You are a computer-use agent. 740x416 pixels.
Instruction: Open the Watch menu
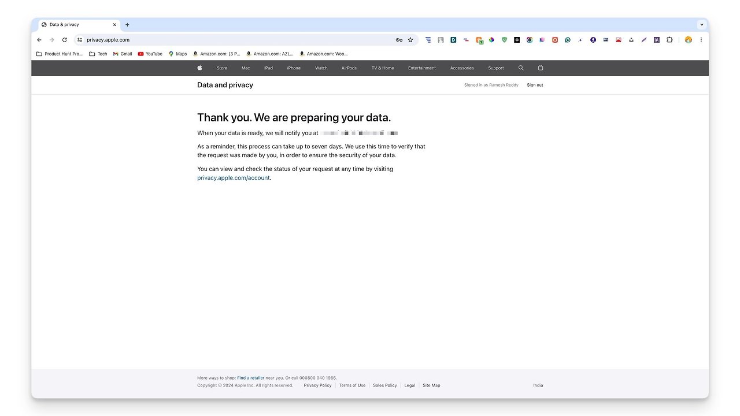point(321,68)
